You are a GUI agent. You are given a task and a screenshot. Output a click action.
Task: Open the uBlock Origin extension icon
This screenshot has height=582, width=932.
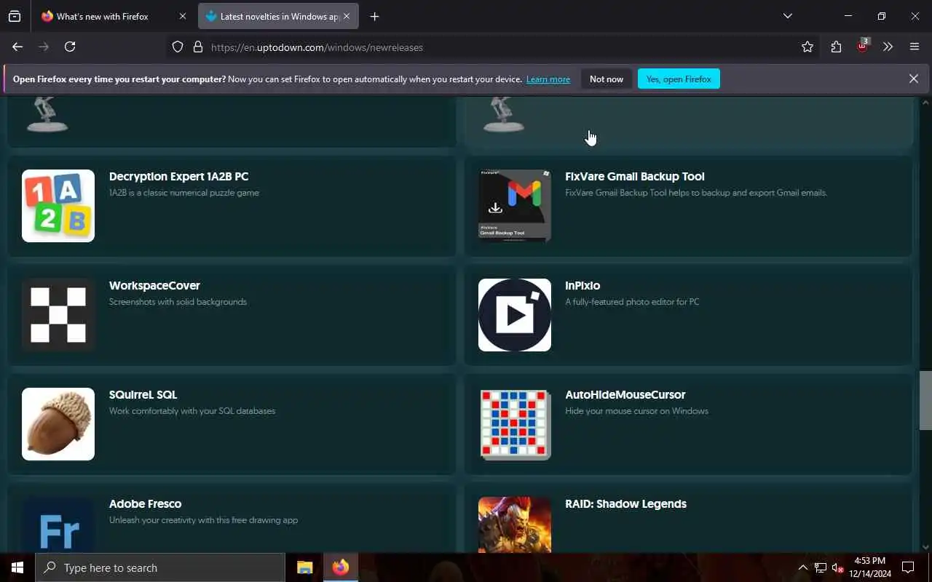click(863, 46)
